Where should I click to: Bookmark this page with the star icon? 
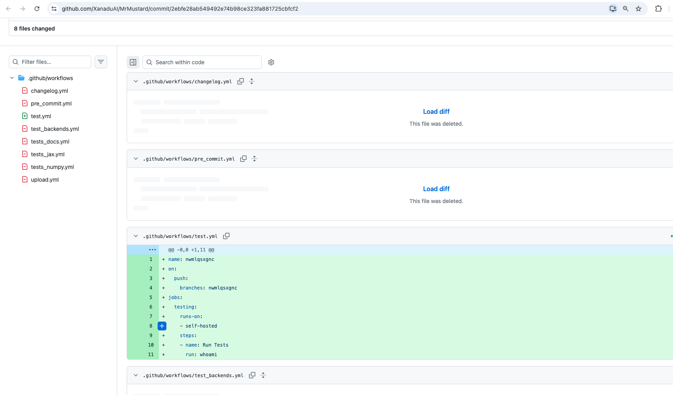(638, 9)
